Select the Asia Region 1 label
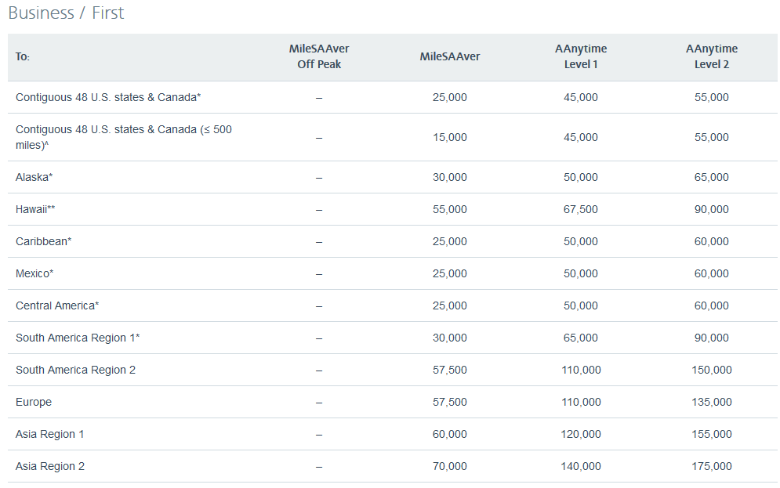 (49, 434)
